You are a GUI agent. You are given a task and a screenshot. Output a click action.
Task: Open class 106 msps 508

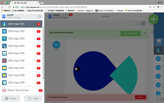(21, 75)
